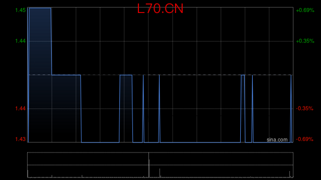Click the tallest volume bar in the lower panel
Viewport: 321px width, 180px height.
pos(149,165)
